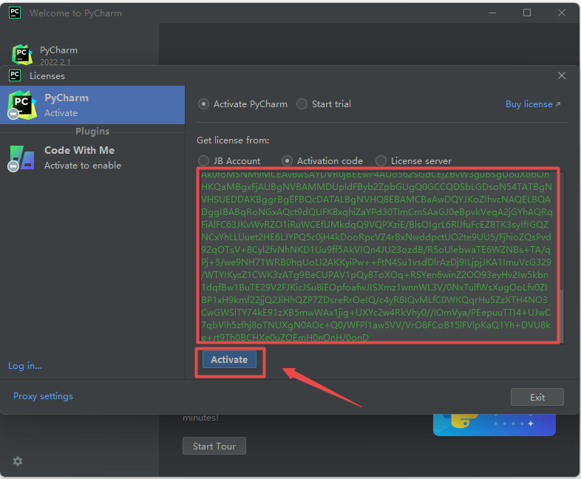The height and width of the screenshot is (479, 581).
Task: Choose License server radio option
Action: coord(381,161)
